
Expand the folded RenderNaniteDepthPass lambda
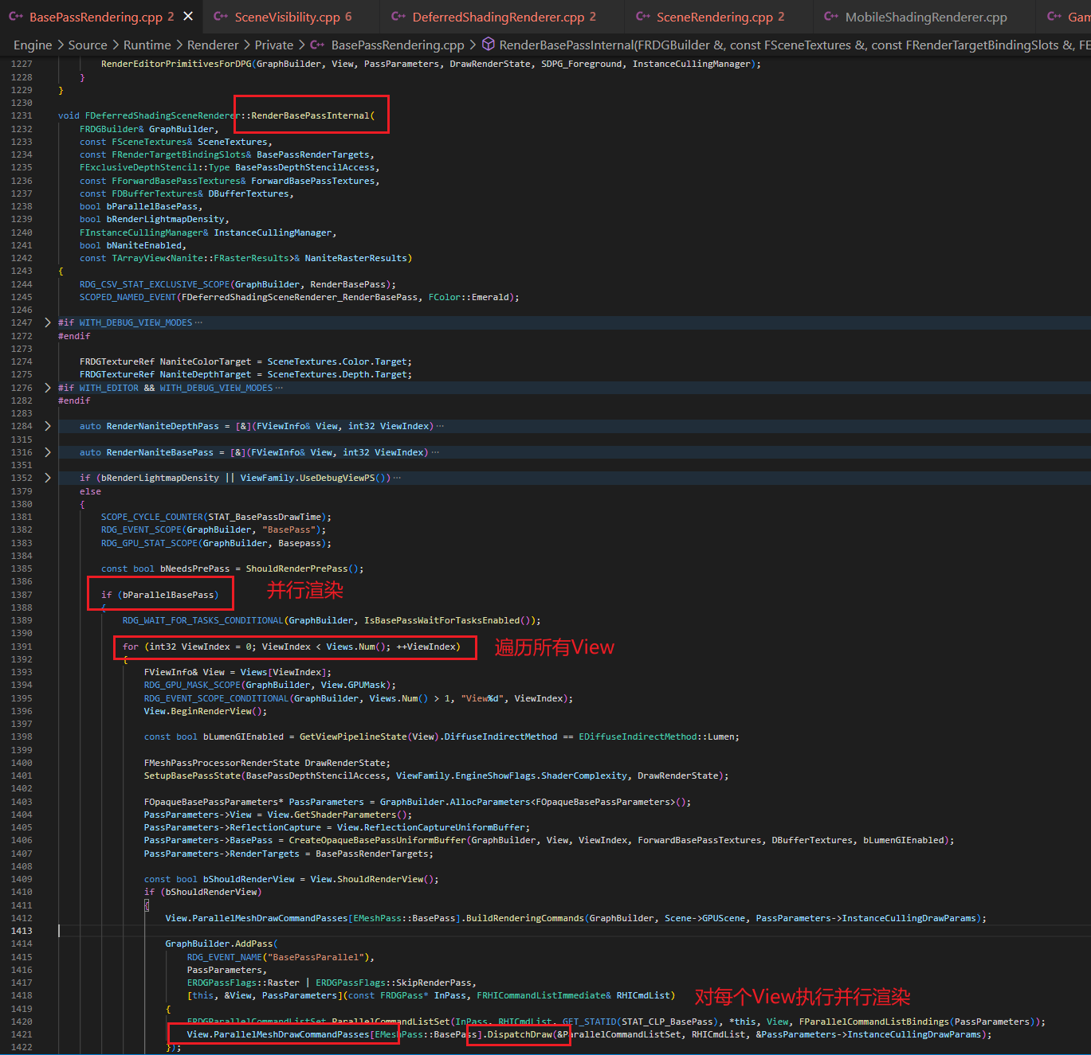pyautogui.click(x=48, y=426)
